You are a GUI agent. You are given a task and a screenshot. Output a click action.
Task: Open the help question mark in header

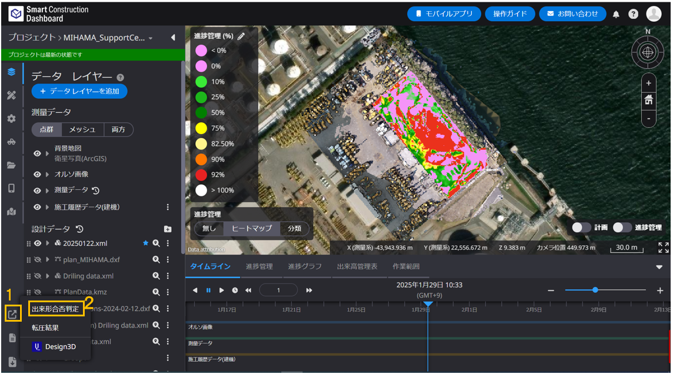point(633,14)
